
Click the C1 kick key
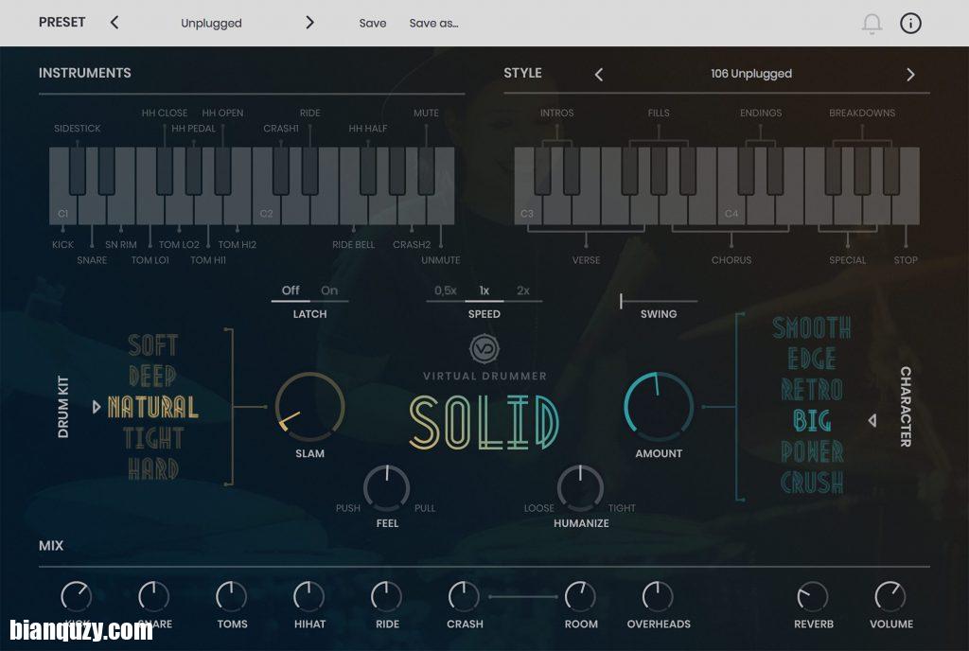(62, 210)
